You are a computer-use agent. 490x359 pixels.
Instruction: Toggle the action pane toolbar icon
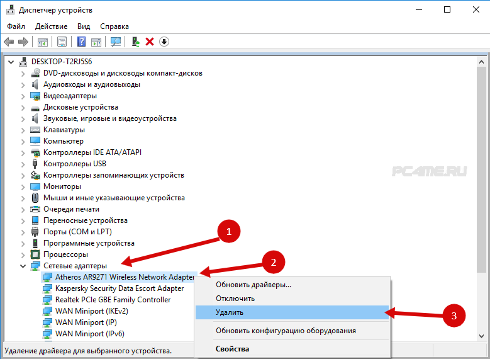pyautogui.click(x=96, y=42)
